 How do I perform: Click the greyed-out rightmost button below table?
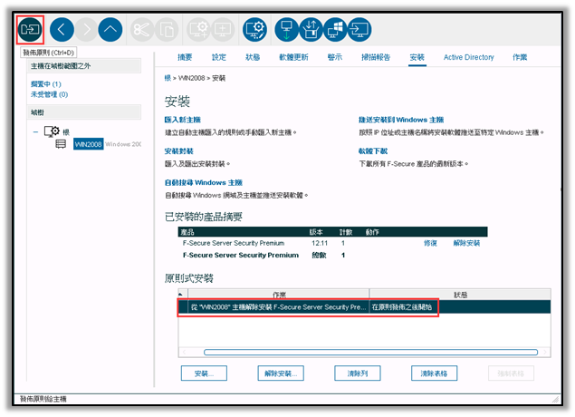[511, 373]
